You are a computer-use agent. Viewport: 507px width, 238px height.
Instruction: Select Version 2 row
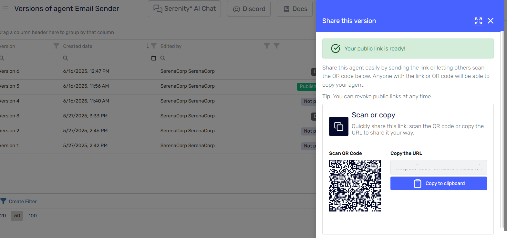click(158, 131)
